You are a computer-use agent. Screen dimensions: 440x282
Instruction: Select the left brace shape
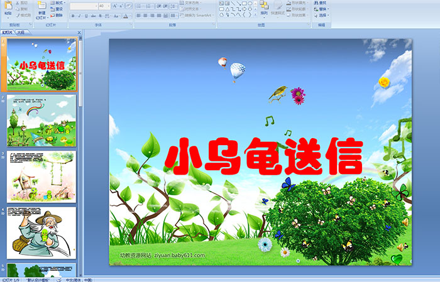point(244,14)
